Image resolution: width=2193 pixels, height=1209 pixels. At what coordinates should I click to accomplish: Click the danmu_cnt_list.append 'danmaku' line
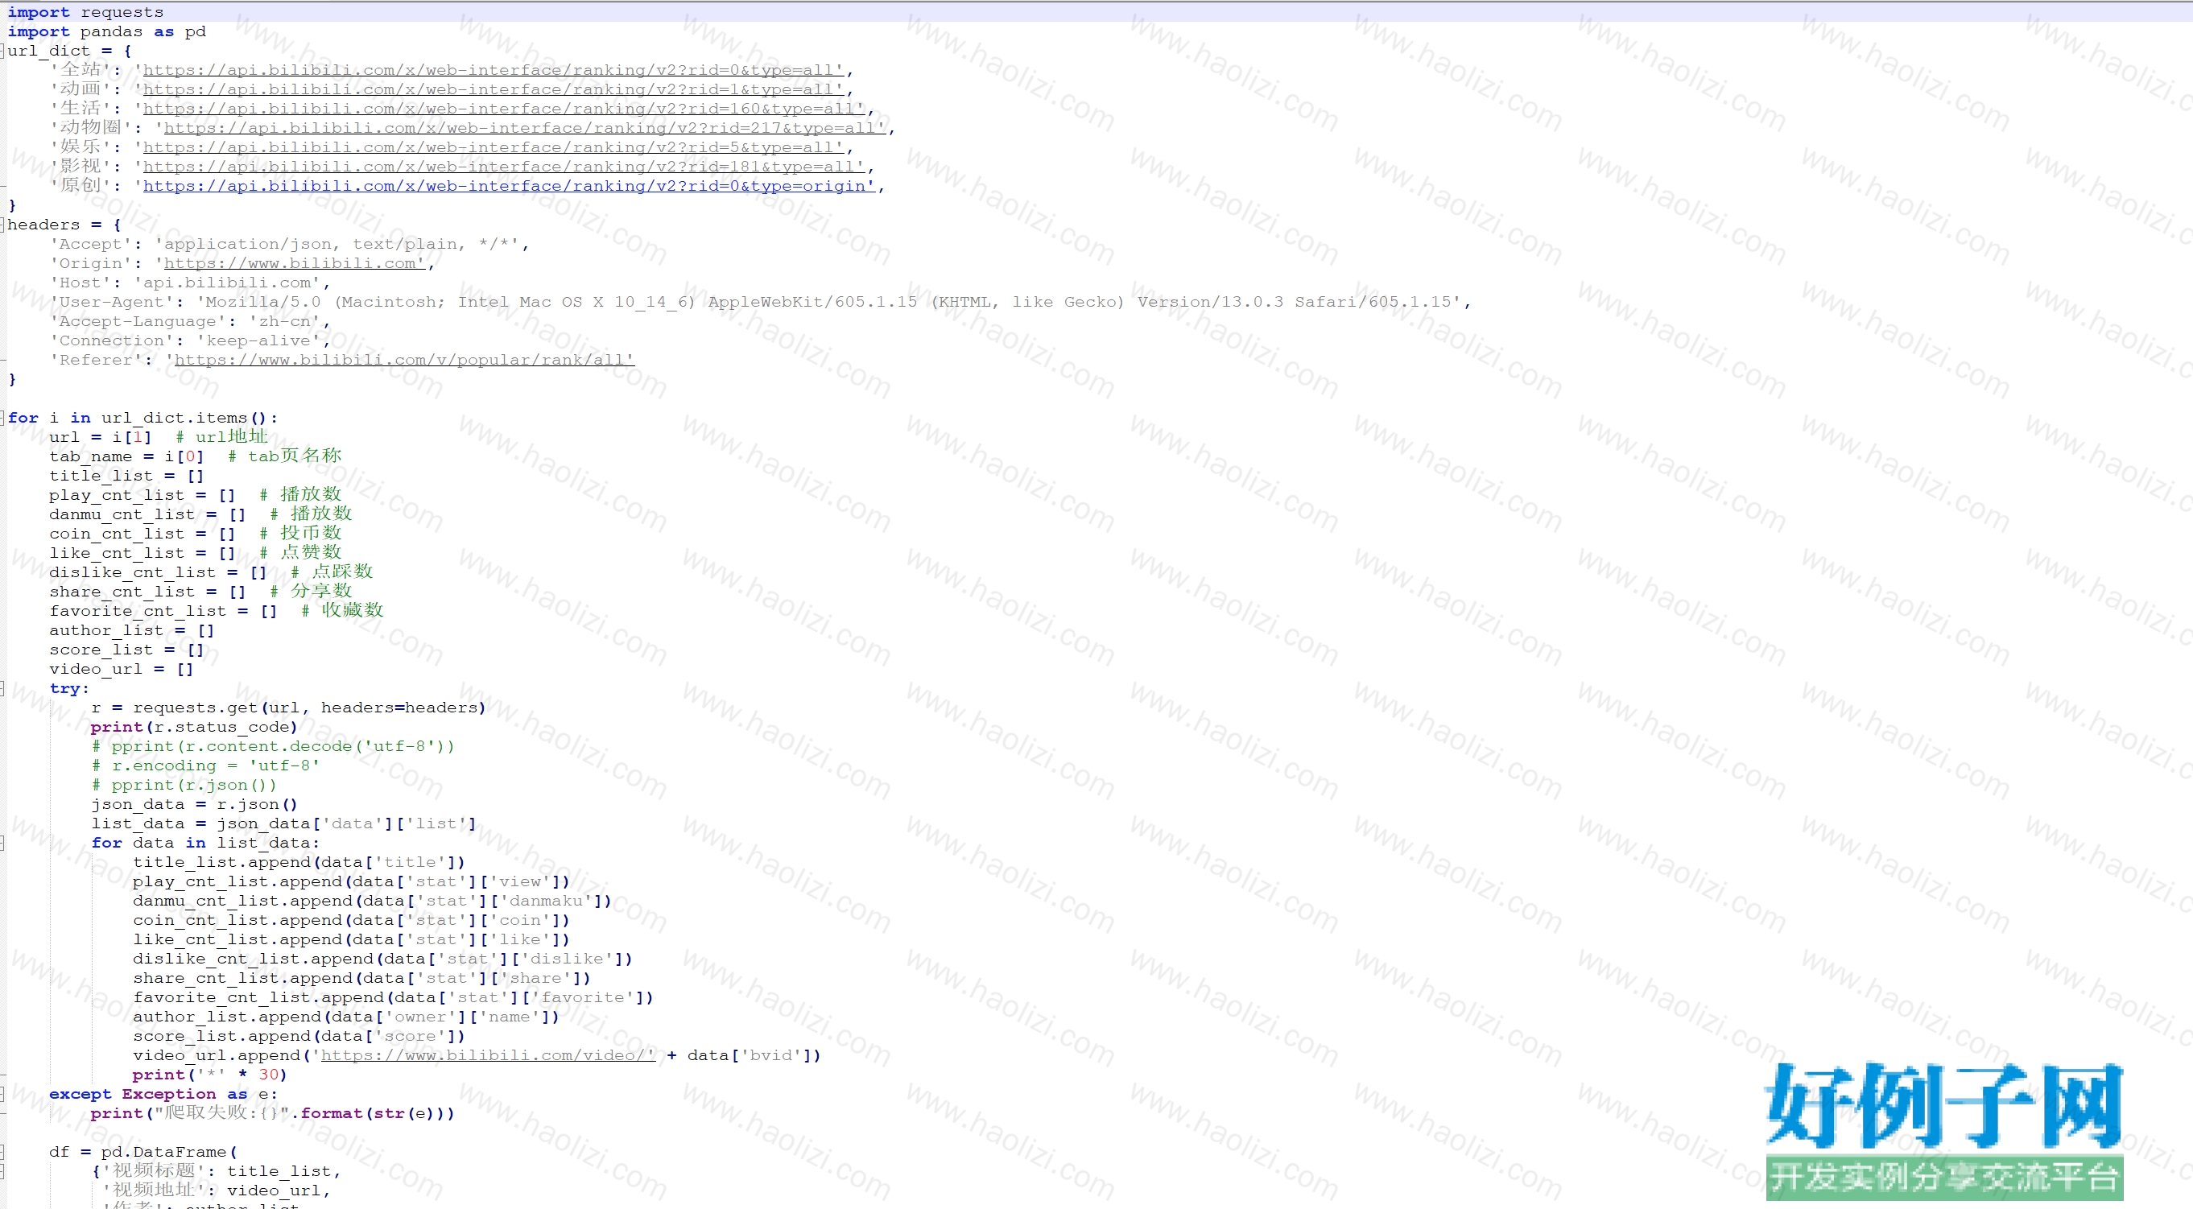coord(372,901)
